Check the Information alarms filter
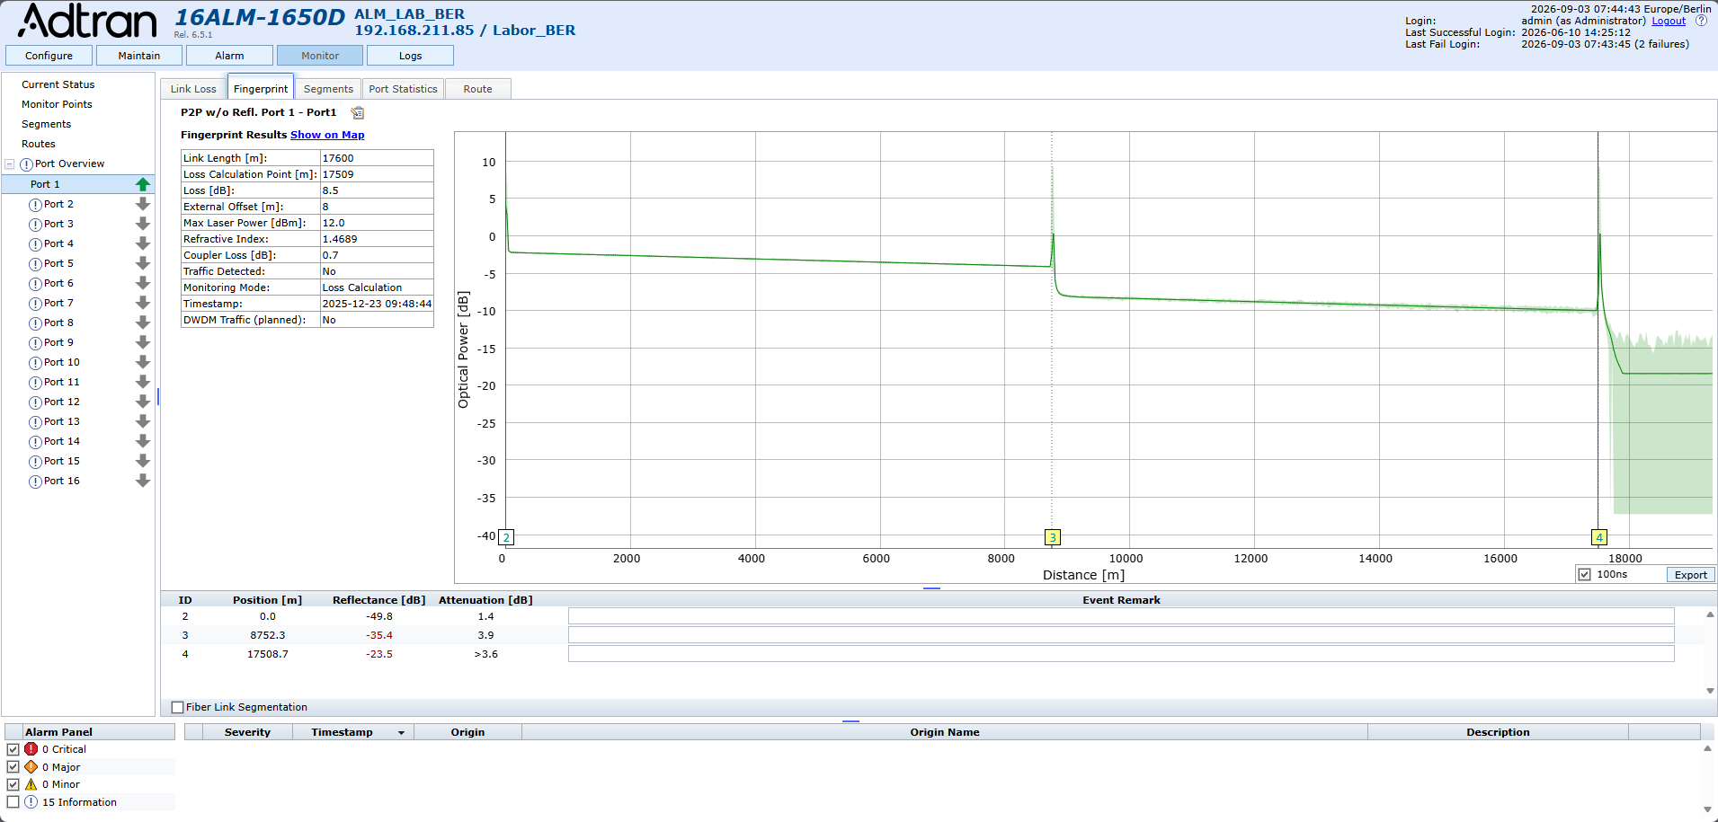This screenshot has width=1718, height=822. (13, 802)
